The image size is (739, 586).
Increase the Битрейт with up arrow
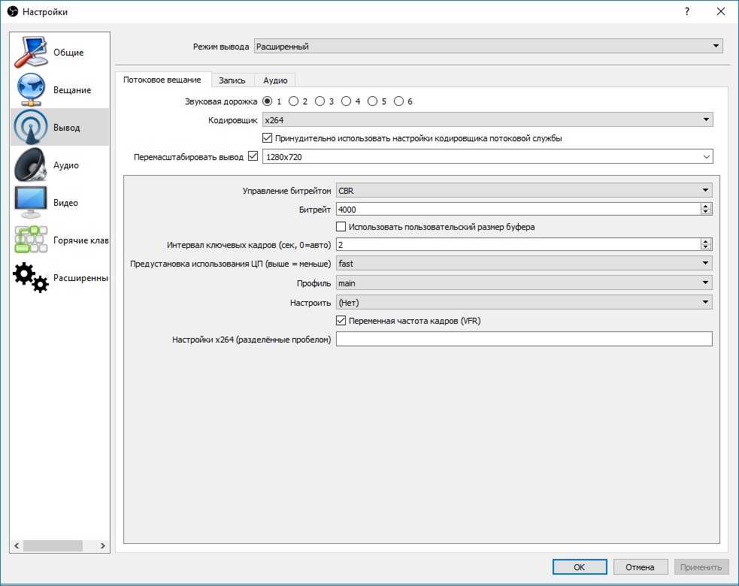coord(705,207)
